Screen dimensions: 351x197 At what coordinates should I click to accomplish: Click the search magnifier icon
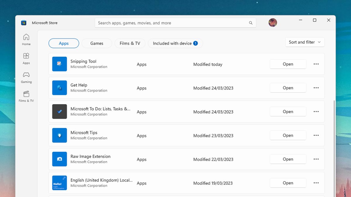pyautogui.click(x=251, y=23)
